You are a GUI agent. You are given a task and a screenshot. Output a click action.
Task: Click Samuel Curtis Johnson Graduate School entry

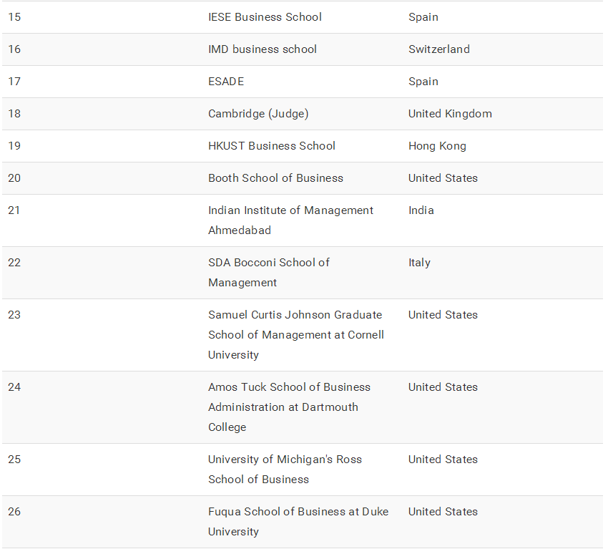coord(295,335)
